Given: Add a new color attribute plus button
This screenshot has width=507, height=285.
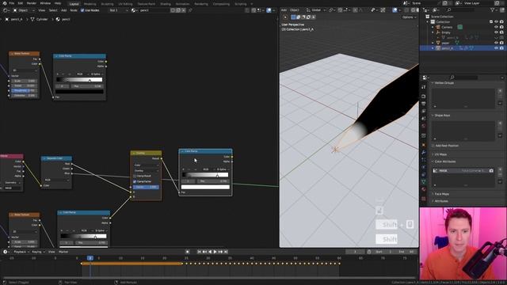Looking at the screenshot, I should pyautogui.click(x=500, y=169).
